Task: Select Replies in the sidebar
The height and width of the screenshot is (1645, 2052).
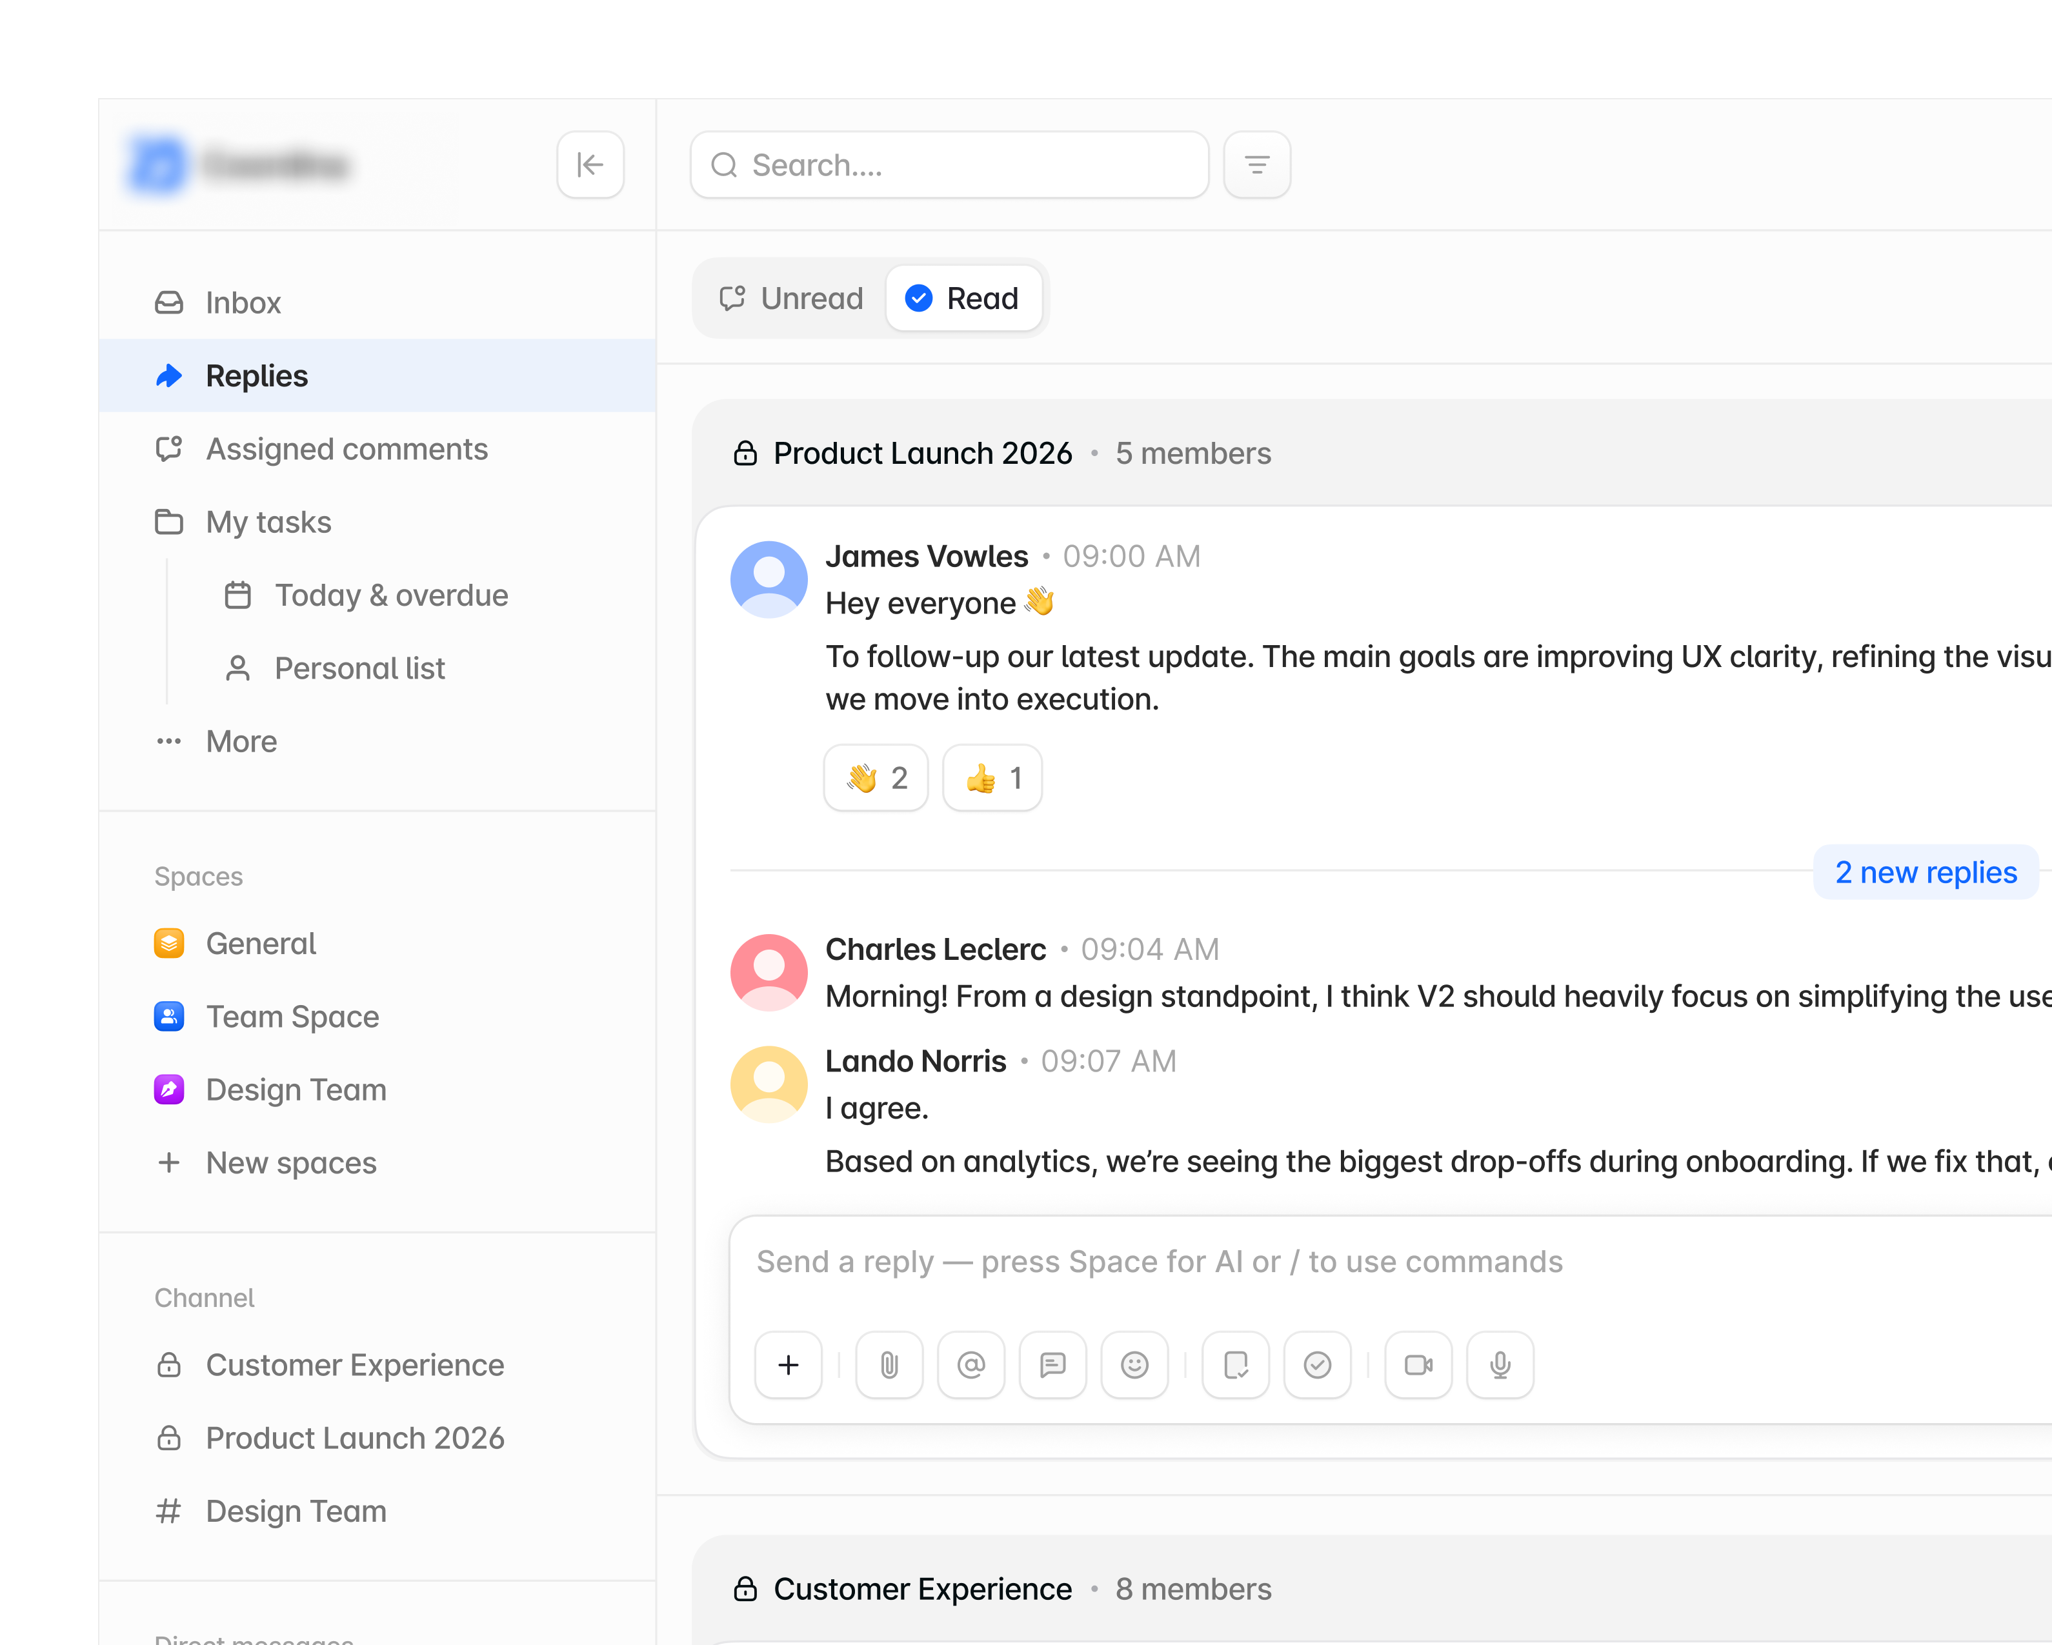Action: (377, 376)
